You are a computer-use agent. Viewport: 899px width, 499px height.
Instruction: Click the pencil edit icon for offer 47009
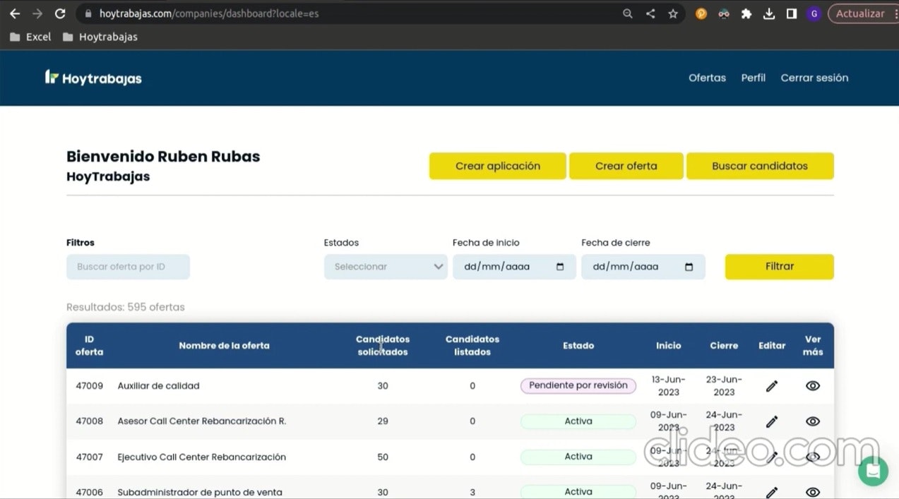(x=772, y=386)
